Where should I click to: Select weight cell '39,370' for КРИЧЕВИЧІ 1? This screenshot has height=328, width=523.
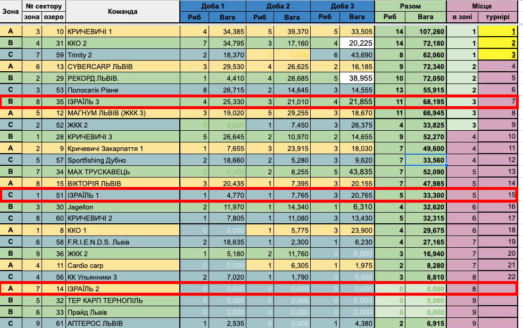292,31
